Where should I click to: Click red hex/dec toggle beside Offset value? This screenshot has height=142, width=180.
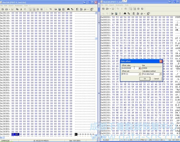139,68
